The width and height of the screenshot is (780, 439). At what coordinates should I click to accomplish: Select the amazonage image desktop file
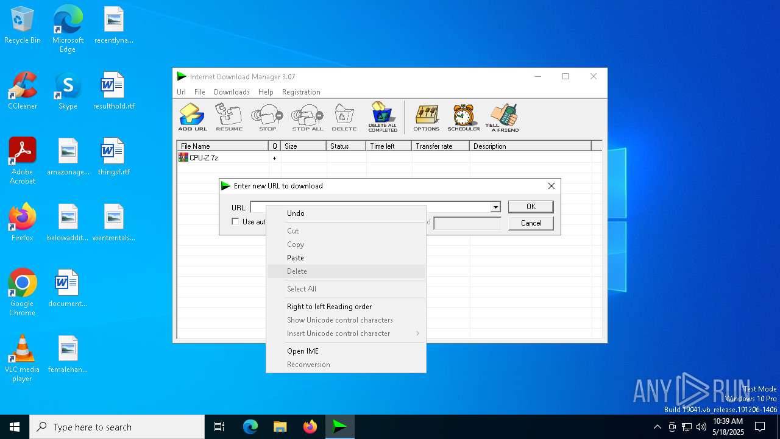point(68,157)
